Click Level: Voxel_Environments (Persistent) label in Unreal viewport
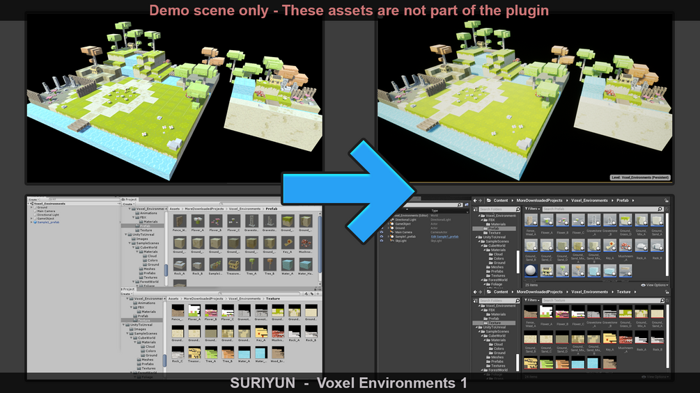Image resolution: width=700 pixels, height=393 pixels. point(640,177)
